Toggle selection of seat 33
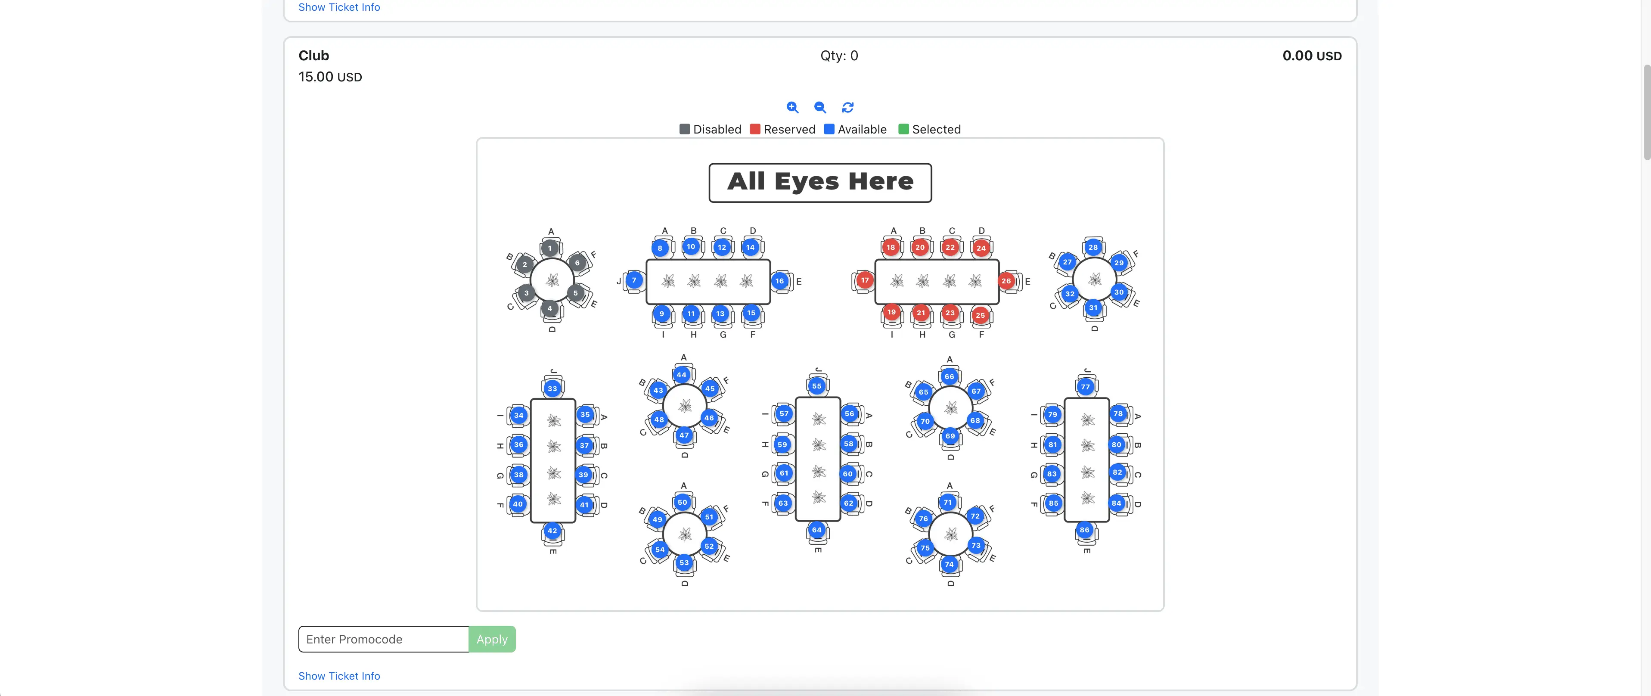This screenshot has width=1651, height=696. [552, 388]
